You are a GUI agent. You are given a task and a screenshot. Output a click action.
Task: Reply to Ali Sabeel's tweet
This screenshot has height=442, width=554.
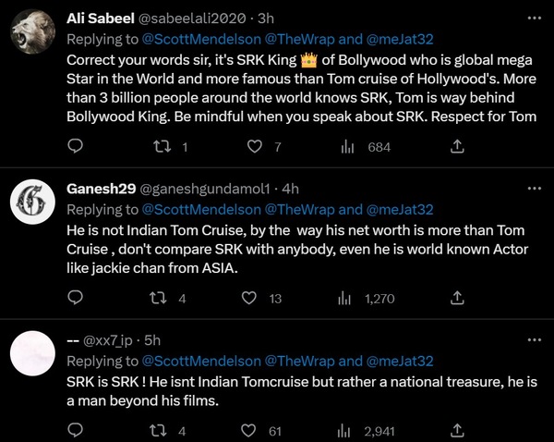77,147
